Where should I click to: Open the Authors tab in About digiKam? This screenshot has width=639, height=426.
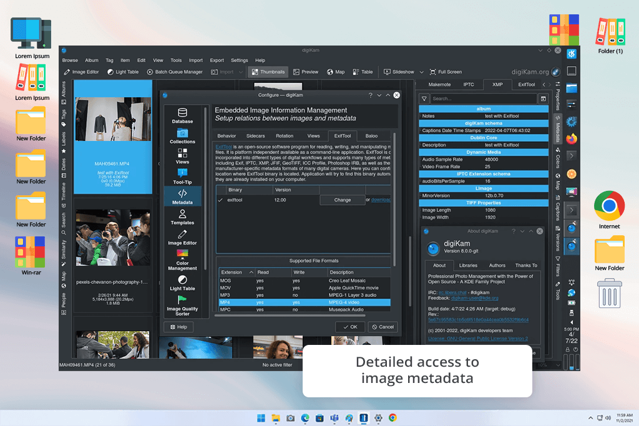click(497, 266)
